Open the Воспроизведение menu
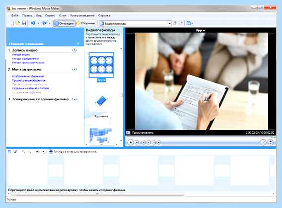 click(x=82, y=15)
